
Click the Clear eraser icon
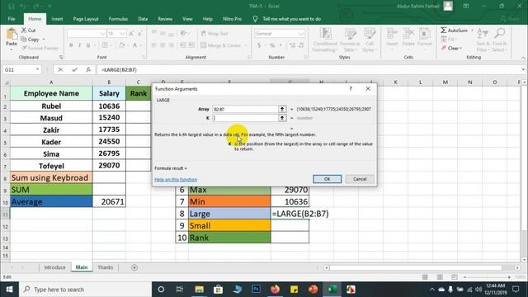point(444,48)
